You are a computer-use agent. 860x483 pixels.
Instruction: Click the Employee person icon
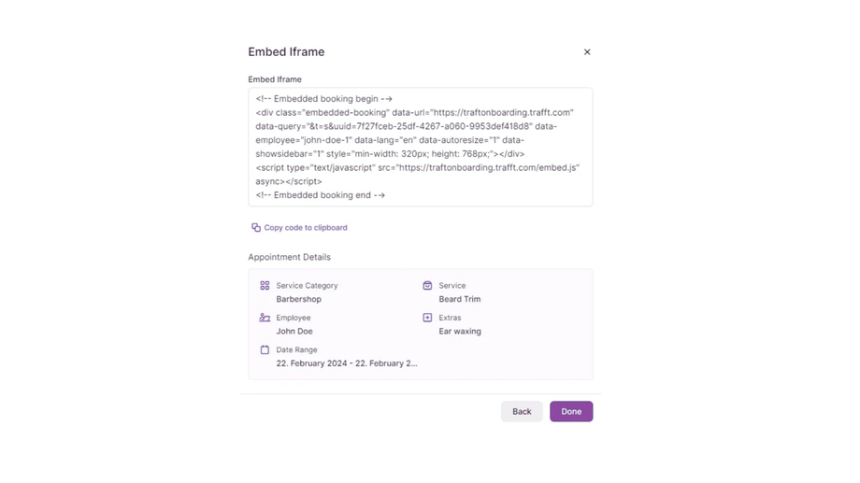[x=265, y=318]
